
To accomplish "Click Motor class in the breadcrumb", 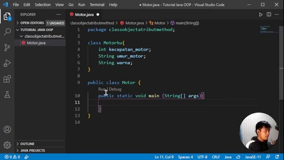I will [x=160, y=23].
